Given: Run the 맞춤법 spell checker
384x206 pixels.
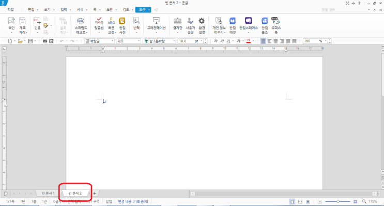Looking at the screenshot, I should click(x=99, y=25).
